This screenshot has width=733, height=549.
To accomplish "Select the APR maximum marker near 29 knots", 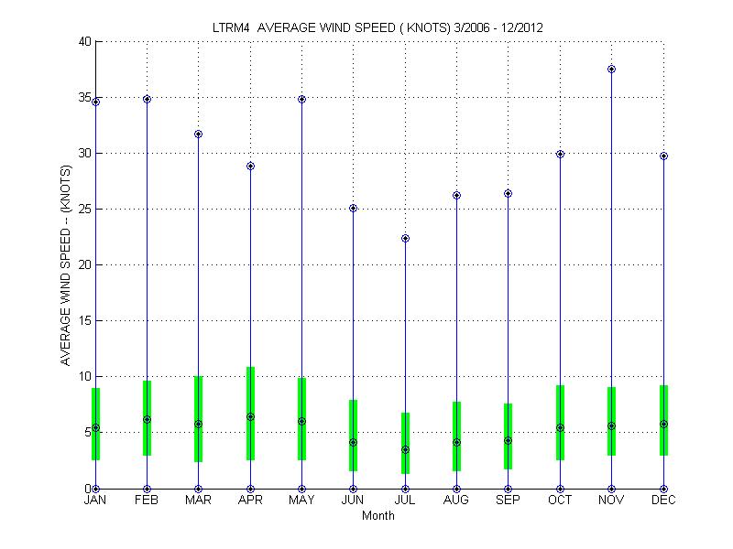I will (x=250, y=167).
